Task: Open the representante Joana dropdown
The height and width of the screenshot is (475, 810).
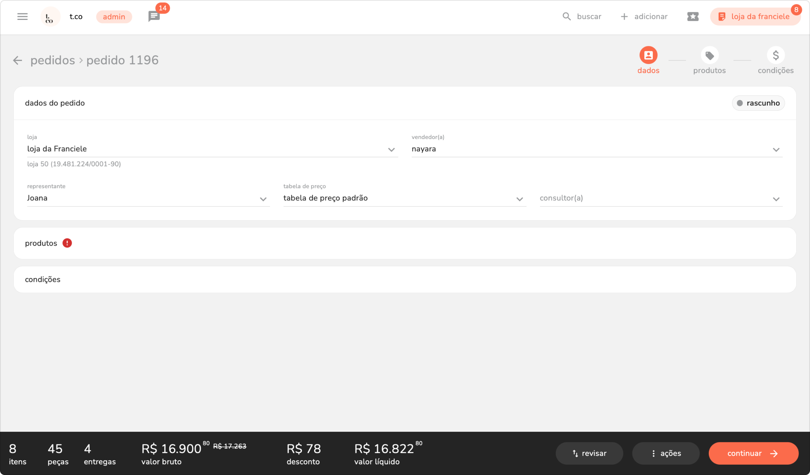Action: (263, 199)
